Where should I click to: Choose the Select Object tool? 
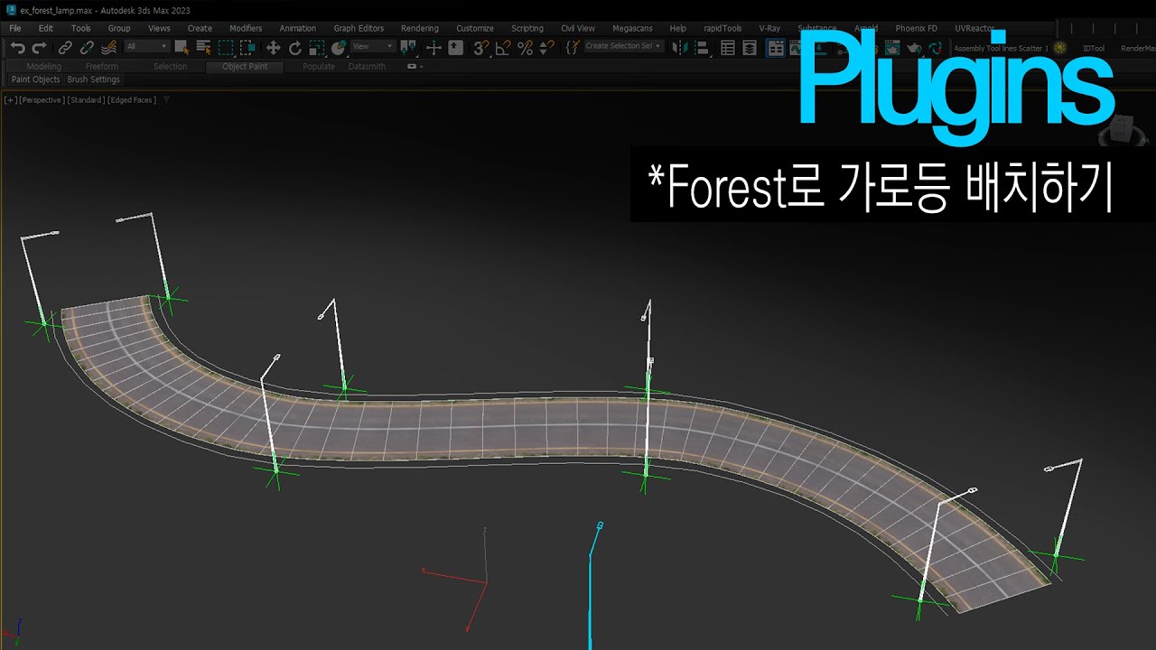click(x=182, y=47)
